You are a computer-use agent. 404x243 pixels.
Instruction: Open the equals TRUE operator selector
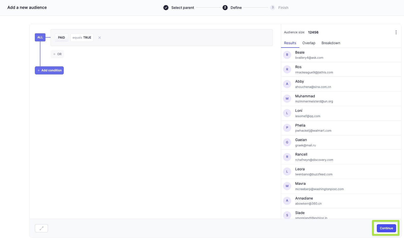pyautogui.click(x=82, y=38)
